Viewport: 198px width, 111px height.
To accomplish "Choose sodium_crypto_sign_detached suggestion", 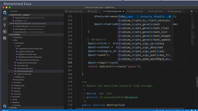I will [x=145, y=47].
